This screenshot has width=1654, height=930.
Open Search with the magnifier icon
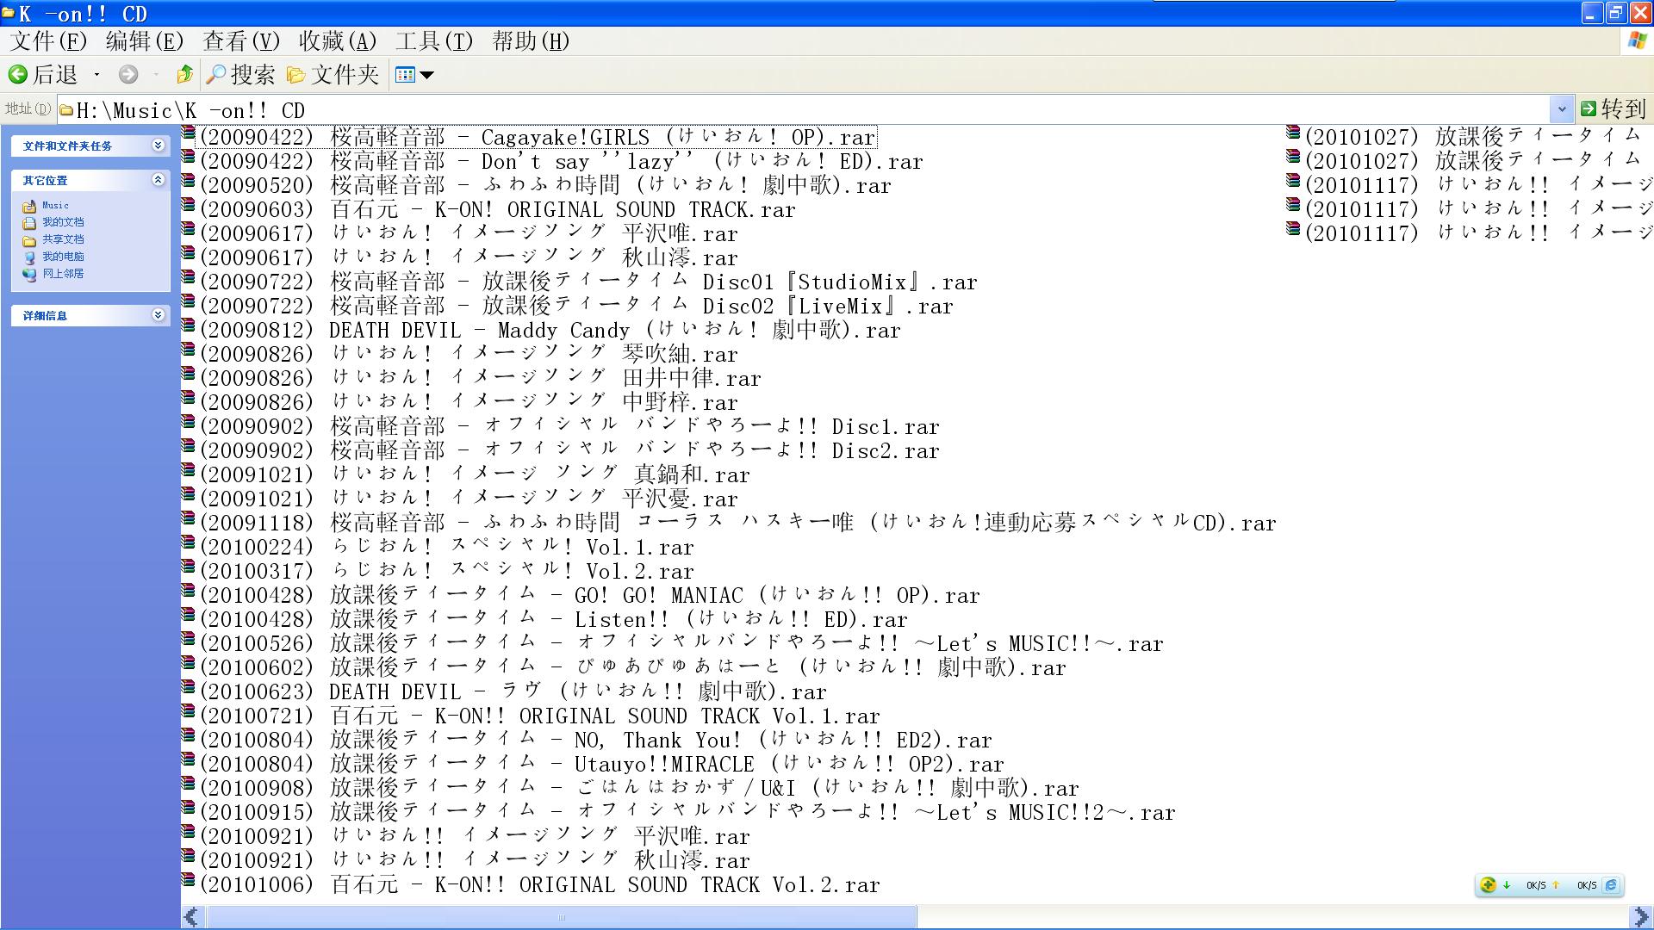[215, 75]
